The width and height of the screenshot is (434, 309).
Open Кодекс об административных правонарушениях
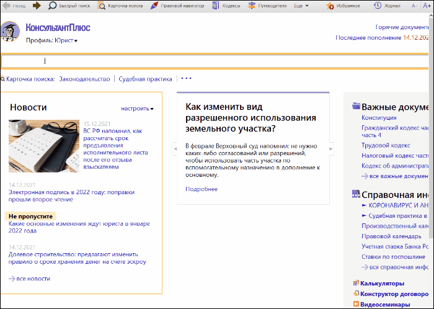click(x=395, y=166)
